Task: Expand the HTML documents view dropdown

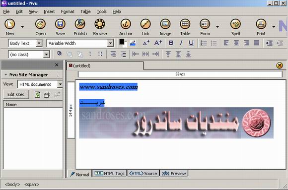Action: pyautogui.click(x=60, y=84)
